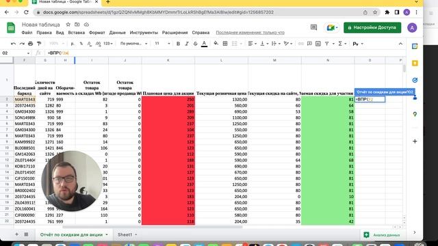Open the zoom level dropdown

pos(56,44)
